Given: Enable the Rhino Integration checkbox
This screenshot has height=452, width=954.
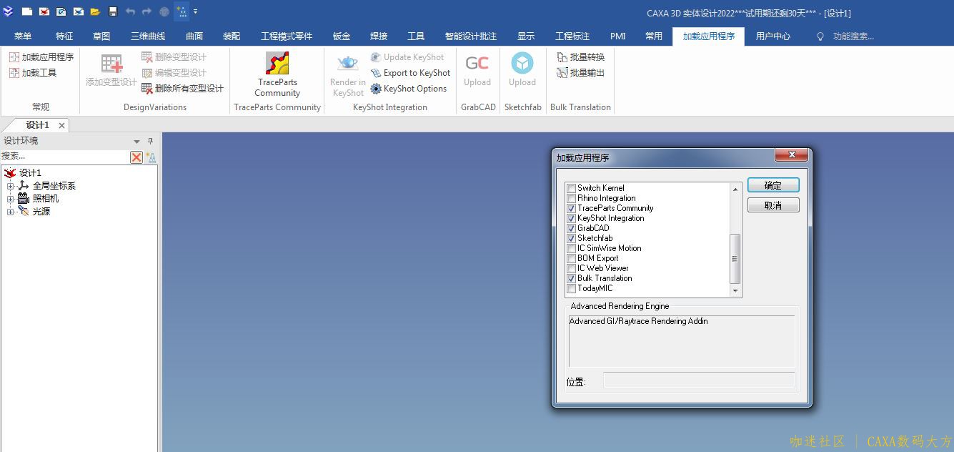Looking at the screenshot, I should coord(571,198).
